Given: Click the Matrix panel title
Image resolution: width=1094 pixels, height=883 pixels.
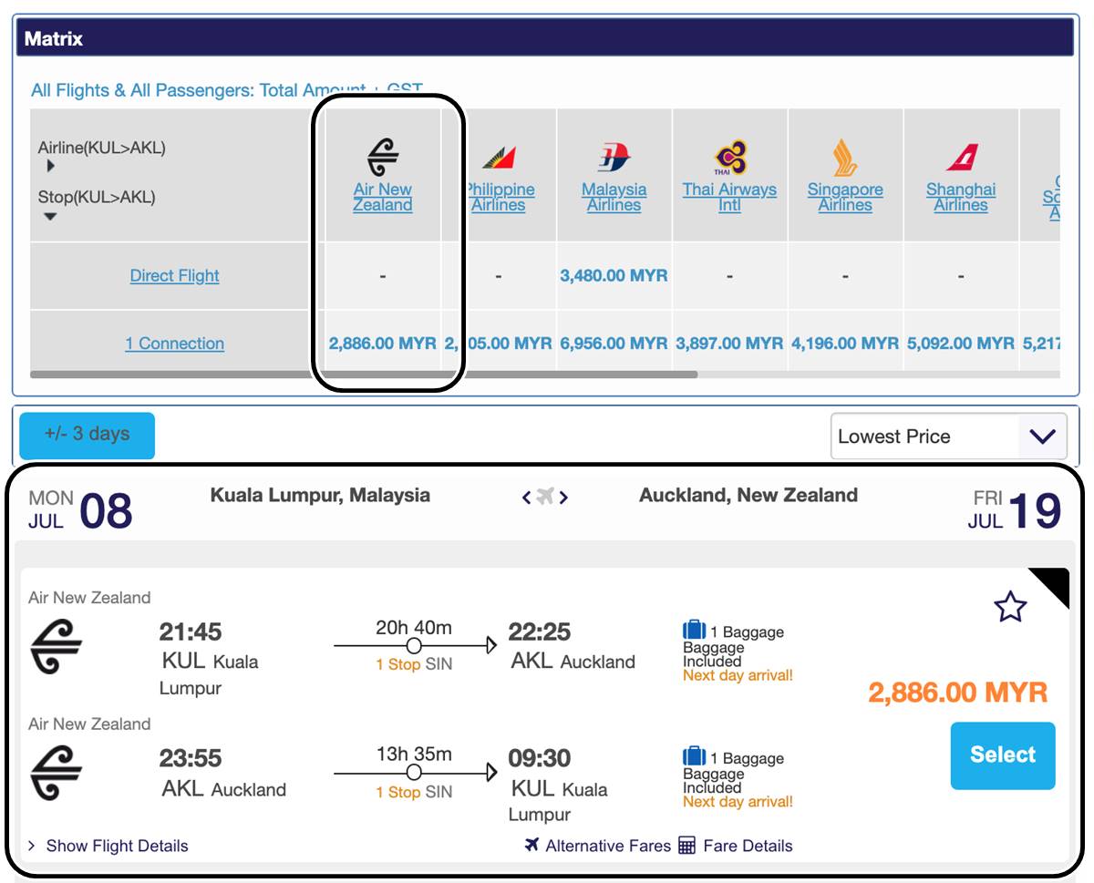Looking at the screenshot, I should click(x=54, y=38).
